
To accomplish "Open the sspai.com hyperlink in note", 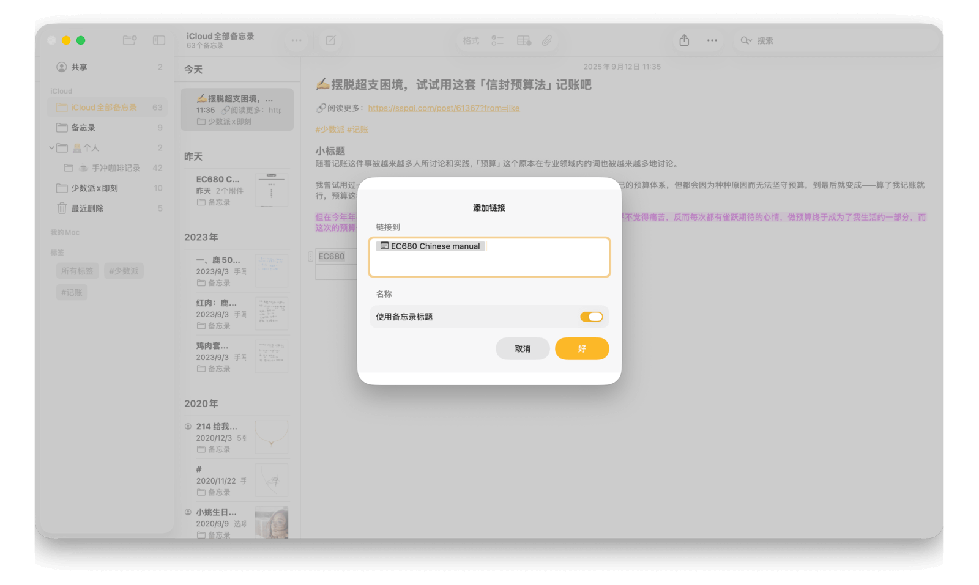I will tap(444, 108).
